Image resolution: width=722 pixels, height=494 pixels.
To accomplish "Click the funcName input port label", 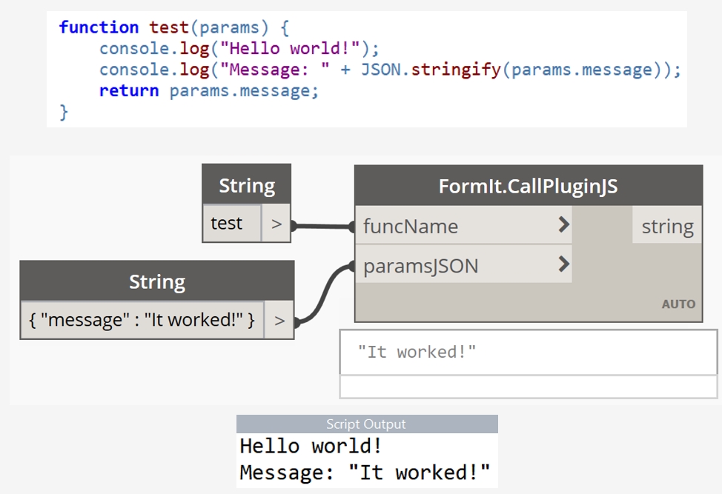I will click(x=411, y=226).
